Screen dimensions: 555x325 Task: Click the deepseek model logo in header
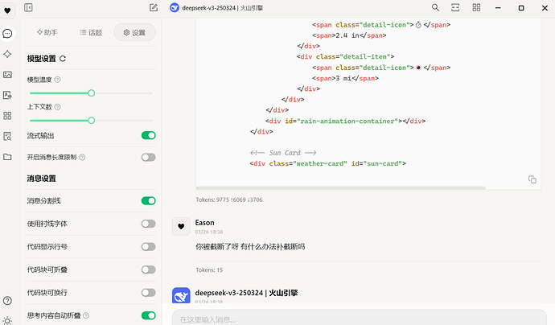click(x=175, y=7)
